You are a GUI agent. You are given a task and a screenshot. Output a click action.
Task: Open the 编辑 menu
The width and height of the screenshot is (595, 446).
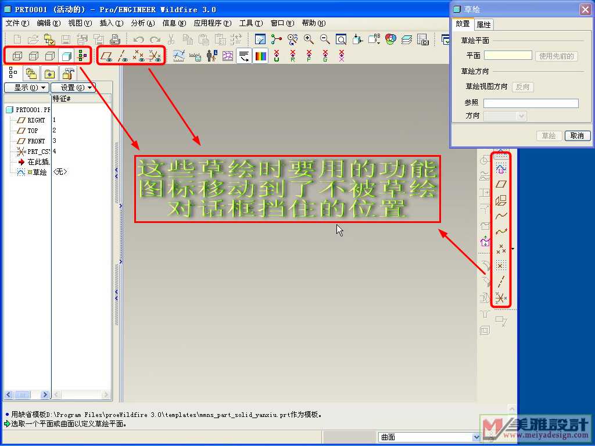pos(49,23)
